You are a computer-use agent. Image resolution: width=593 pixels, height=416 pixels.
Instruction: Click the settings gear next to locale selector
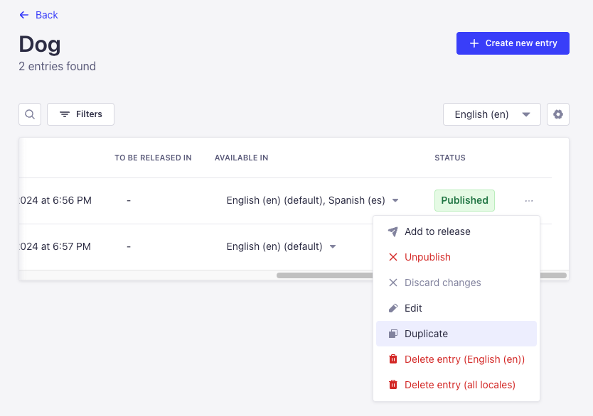[x=558, y=114]
